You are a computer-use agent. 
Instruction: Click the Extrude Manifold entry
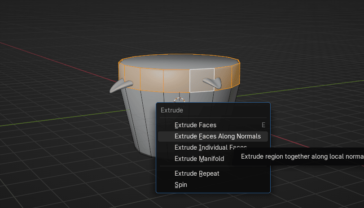coord(199,159)
